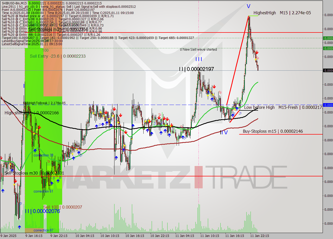Image resolution: width=333 pixels, height=239 pixels.
Task: Click the '11 Jan 04:15' time axis label
Action: tap(185, 236)
